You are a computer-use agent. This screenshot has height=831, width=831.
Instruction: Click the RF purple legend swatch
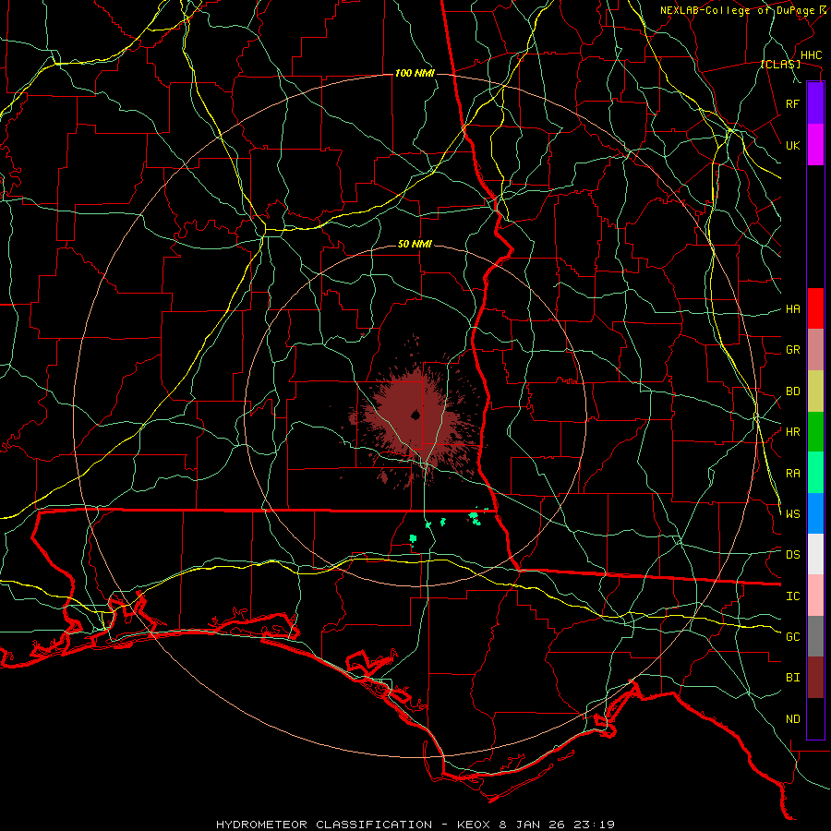815,103
